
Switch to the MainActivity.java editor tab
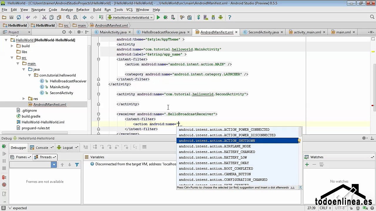click(x=113, y=32)
